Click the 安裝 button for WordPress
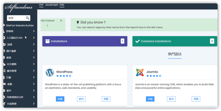This screenshot has height=111, width=221. click(x=60, y=99)
